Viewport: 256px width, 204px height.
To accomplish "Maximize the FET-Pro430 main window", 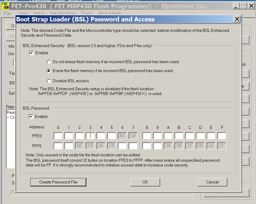I will 243,6.
